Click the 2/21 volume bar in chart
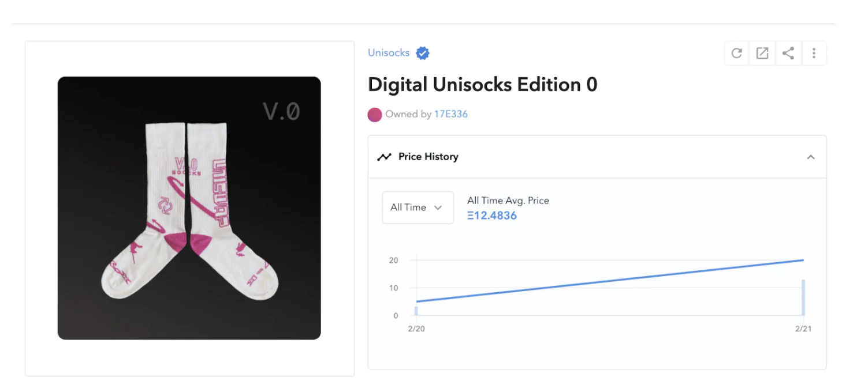This screenshot has height=385, width=857. click(x=803, y=297)
